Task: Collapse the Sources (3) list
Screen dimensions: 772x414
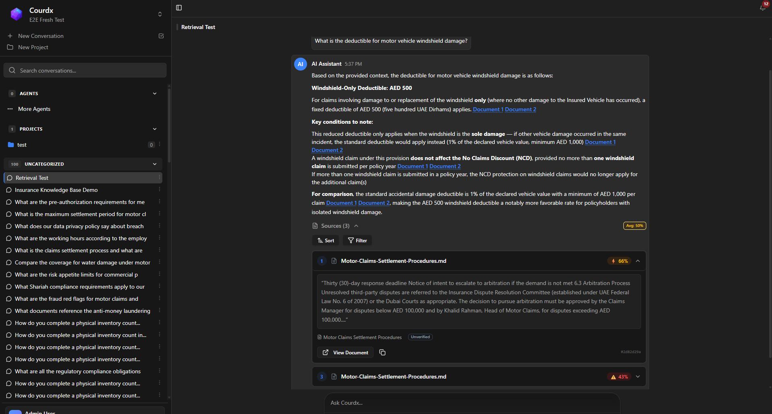Action: coord(356,226)
